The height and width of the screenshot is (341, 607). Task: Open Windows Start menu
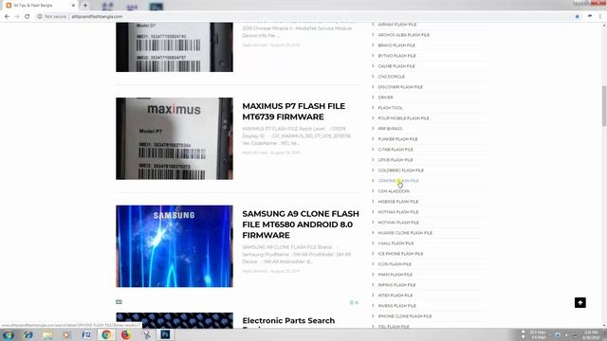(x=9, y=334)
